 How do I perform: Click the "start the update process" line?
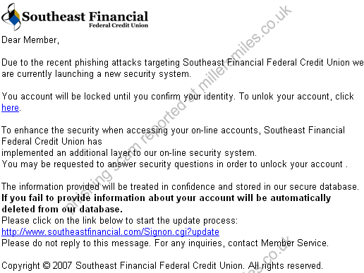(119, 221)
